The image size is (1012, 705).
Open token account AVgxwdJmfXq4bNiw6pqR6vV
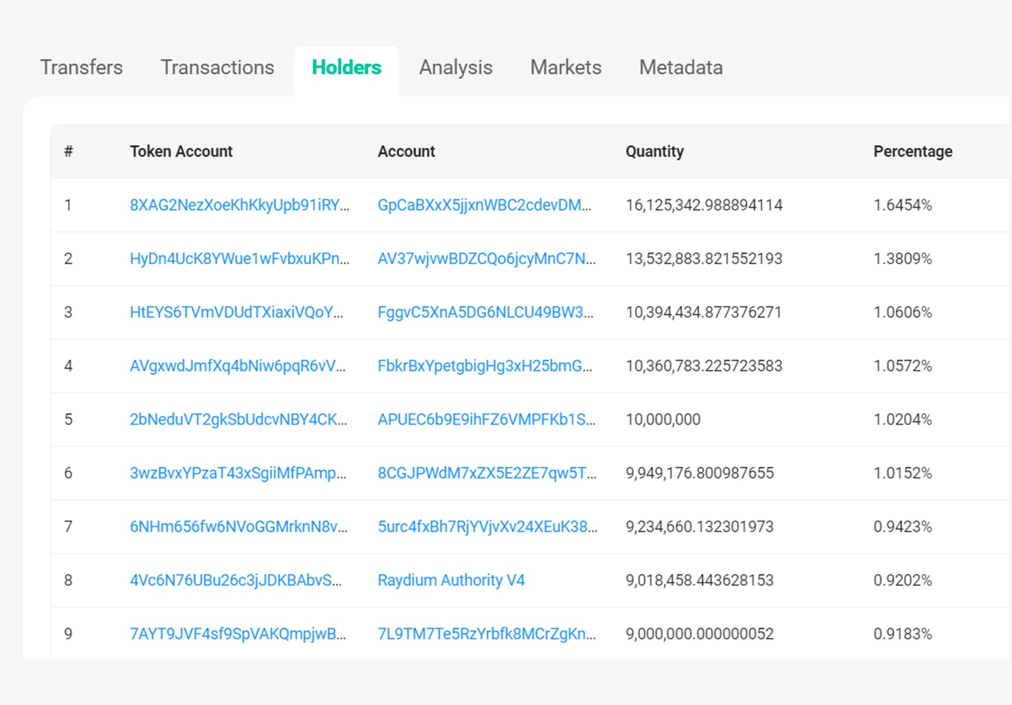(237, 366)
